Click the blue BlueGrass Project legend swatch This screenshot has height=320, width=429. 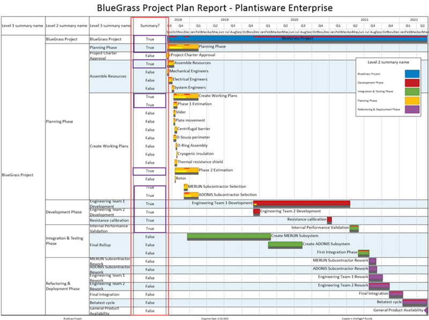[412, 74]
